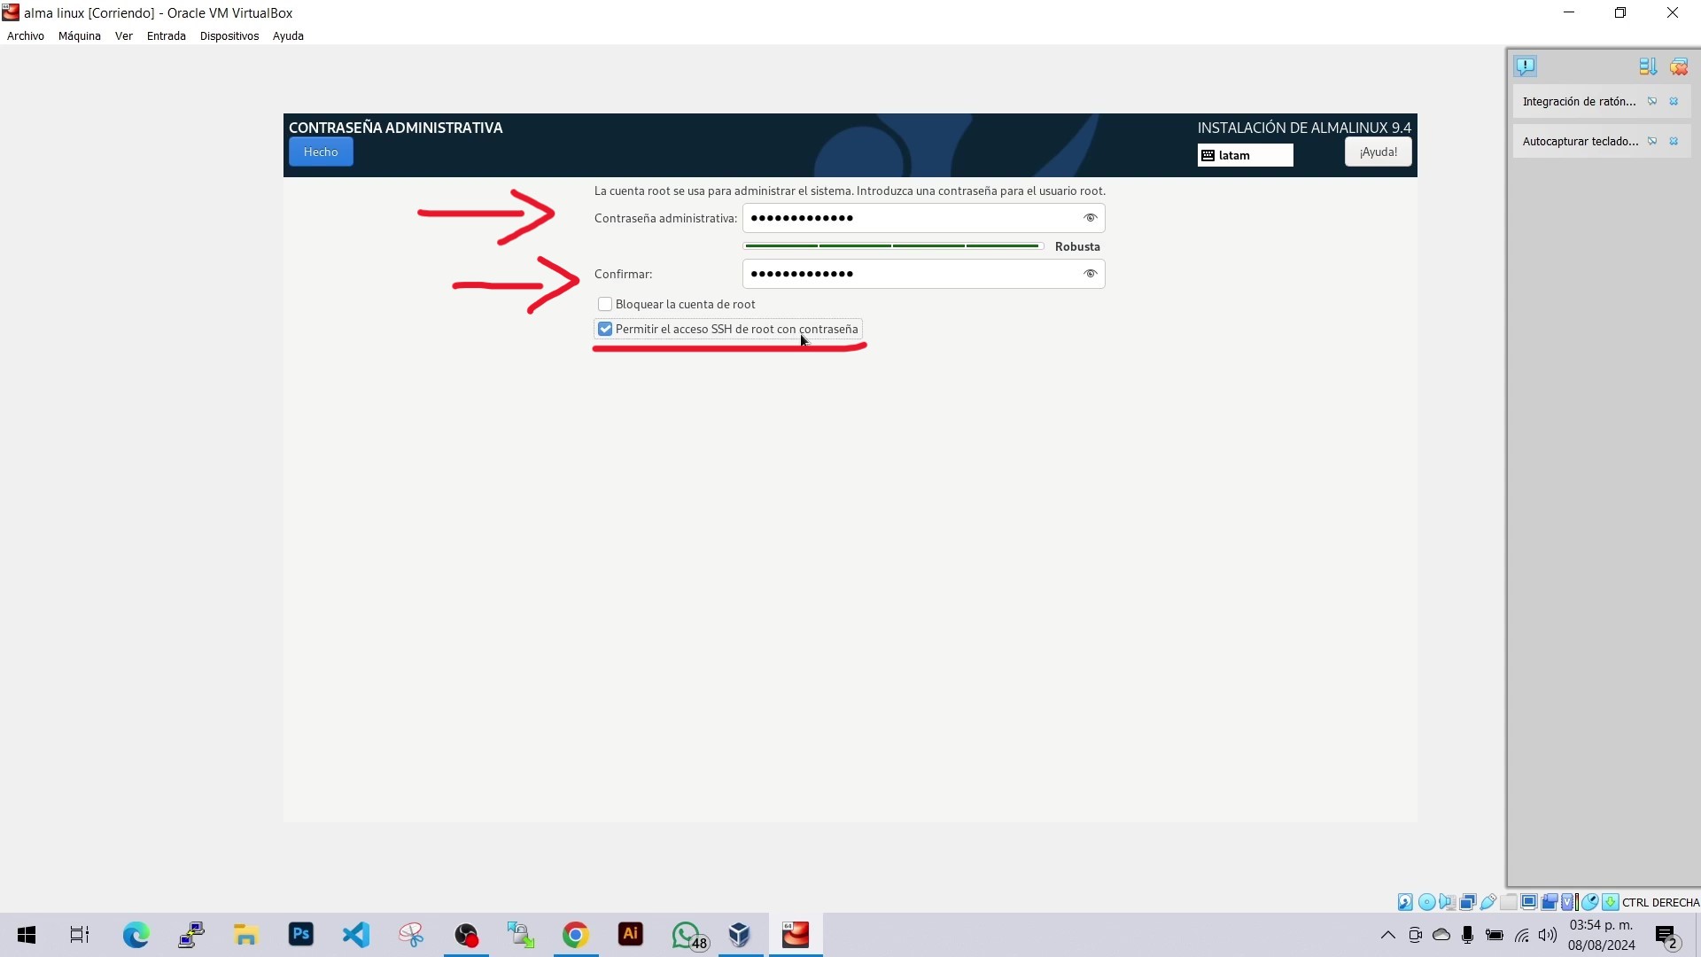The width and height of the screenshot is (1701, 957).
Task: Focus the Contraseña administrativa password field
Action: 923,218
